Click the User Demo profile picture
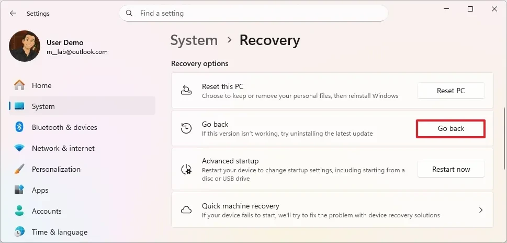 coord(25,46)
